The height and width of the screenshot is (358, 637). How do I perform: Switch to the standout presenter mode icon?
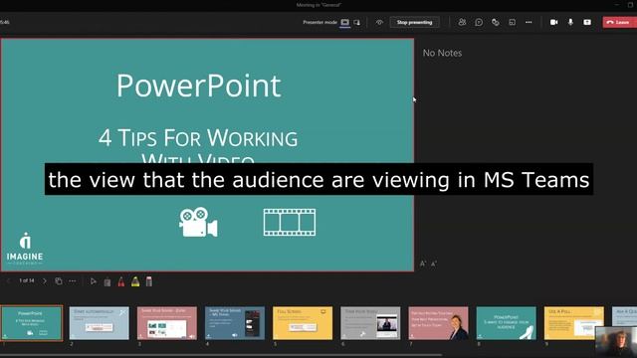click(356, 22)
